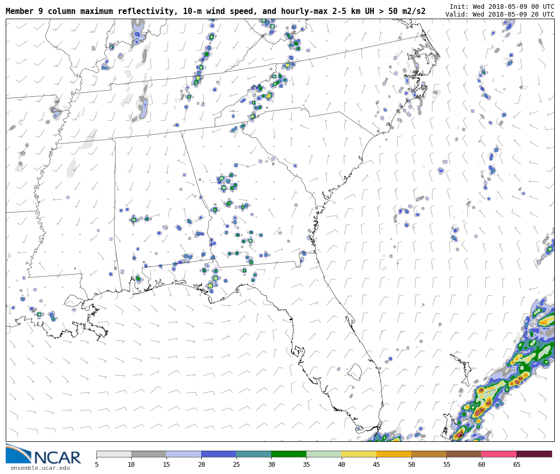Select the medium gray 10-15 dBZ swatch

(x=149, y=454)
